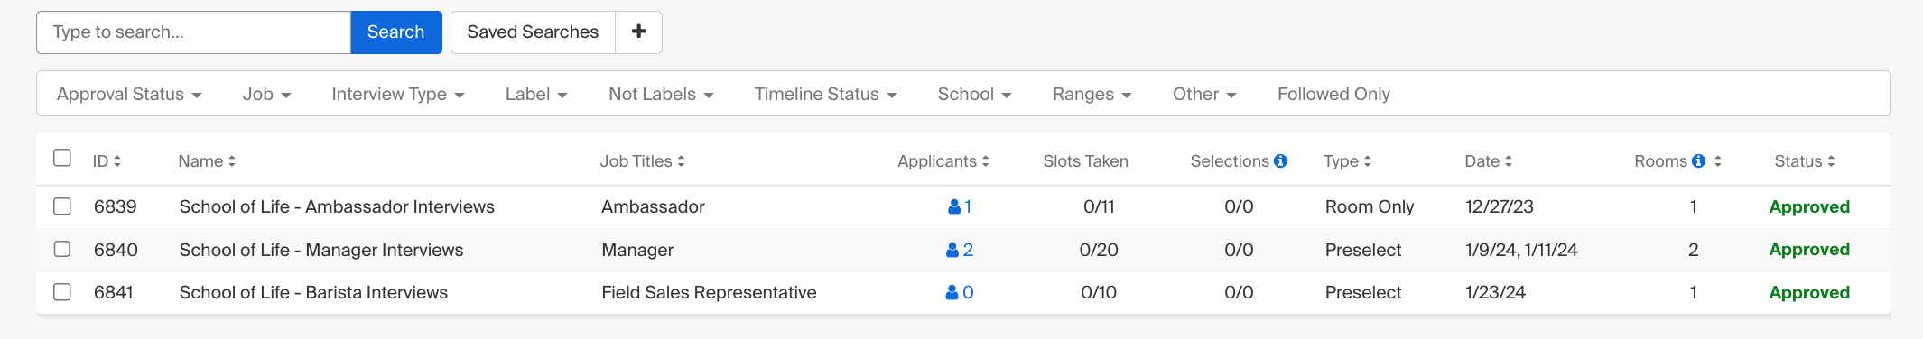Click the Ambassador job title cell
The height and width of the screenshot is (339, 1923).
click(x=653, y=206)
